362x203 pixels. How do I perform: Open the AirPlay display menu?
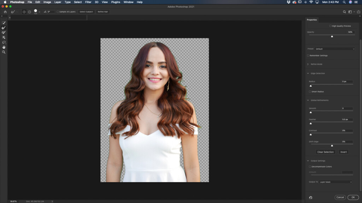tap(317, 2)
